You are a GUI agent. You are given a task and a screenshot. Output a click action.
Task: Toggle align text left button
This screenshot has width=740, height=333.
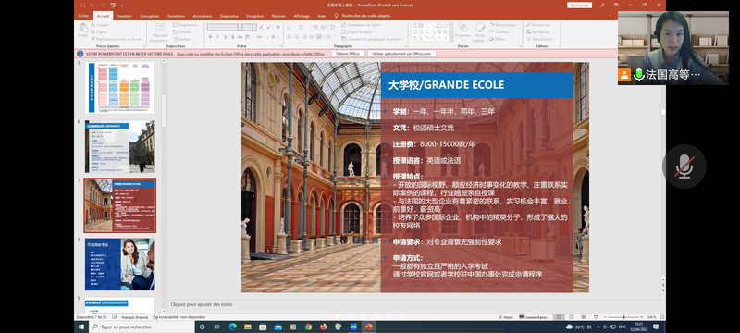tap(290, 37)
